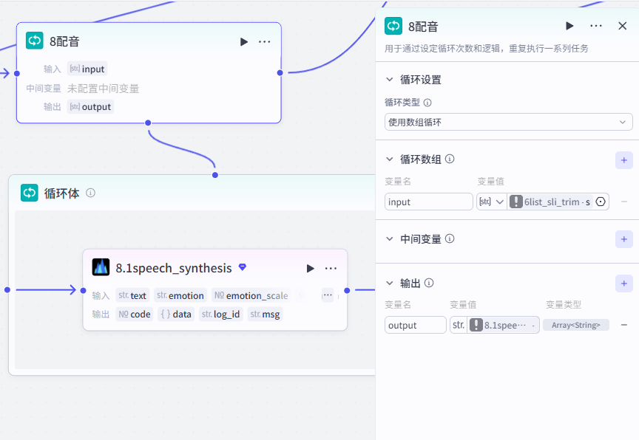Show info tooltip for 循环数组
This screenshot has height=440, width=639.
click(450, 159)
